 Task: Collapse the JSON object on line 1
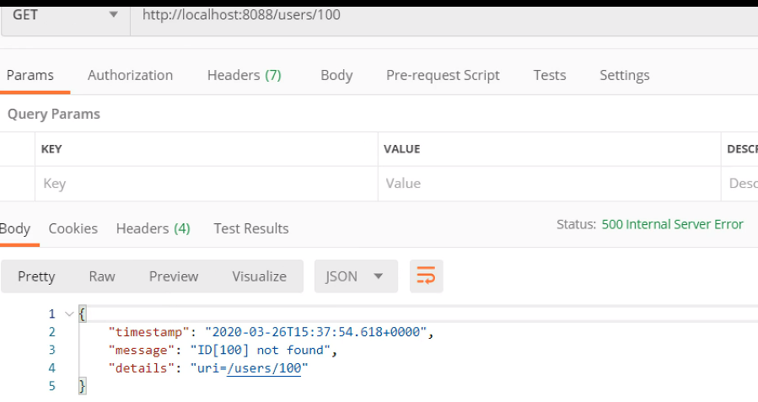[69, 314]
